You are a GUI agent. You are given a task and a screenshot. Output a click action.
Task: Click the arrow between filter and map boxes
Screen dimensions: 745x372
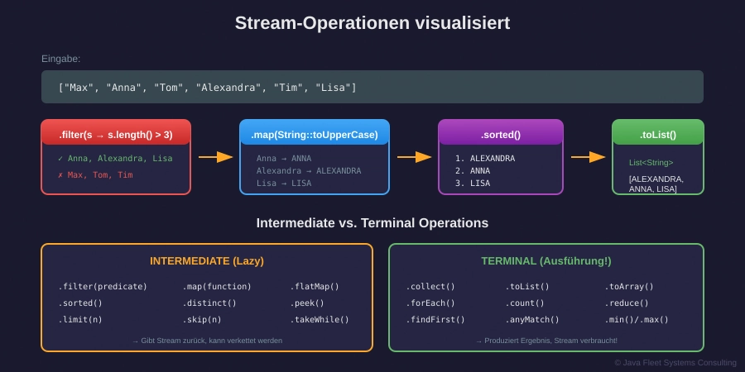click(215, 157)
